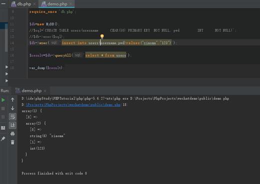Switch to the db.php editor tab
The image size is (260, 184).
[x=21, y=4]
